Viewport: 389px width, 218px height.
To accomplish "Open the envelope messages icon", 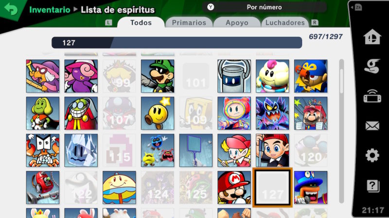I will 372,126.
